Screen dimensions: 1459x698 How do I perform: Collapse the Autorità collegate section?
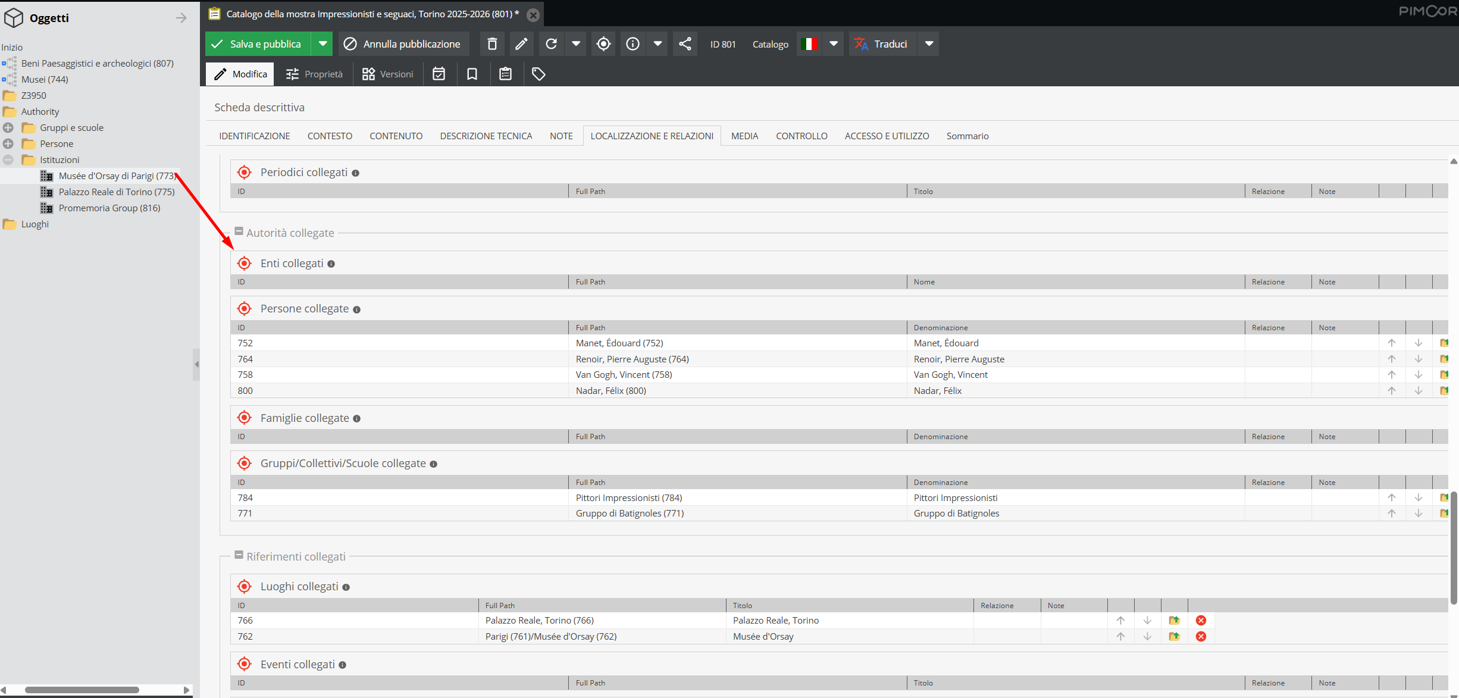(x=239, y=231)
